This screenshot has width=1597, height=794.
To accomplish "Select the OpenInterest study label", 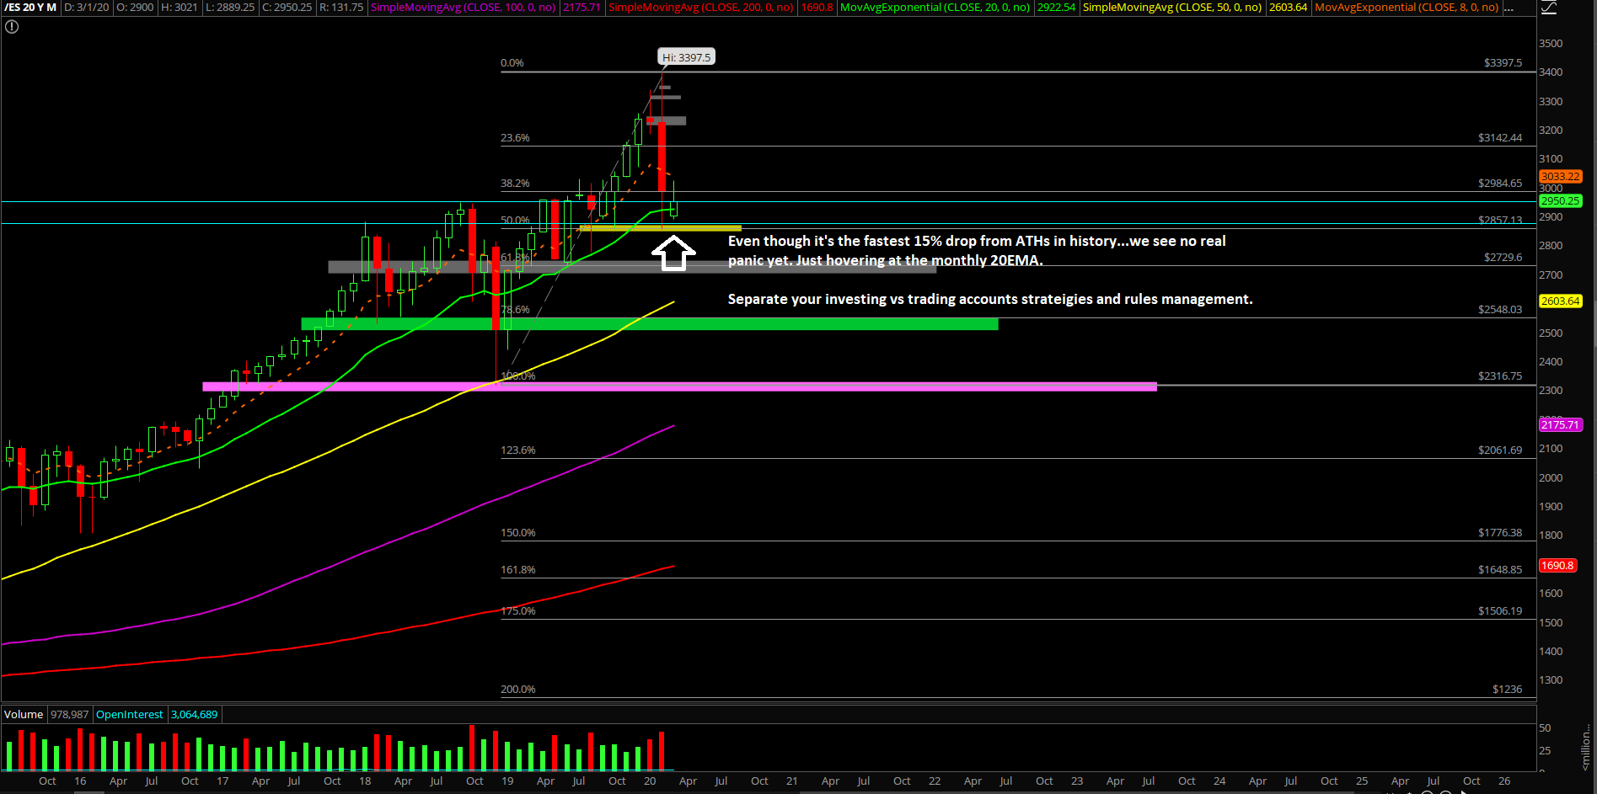I will point(130,715).
